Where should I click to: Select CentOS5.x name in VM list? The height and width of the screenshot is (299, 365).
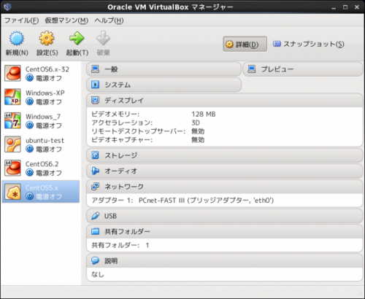point(42,187)
